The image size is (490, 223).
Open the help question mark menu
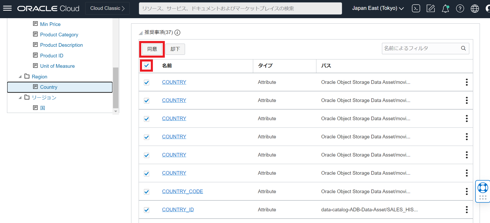point(460,9)
